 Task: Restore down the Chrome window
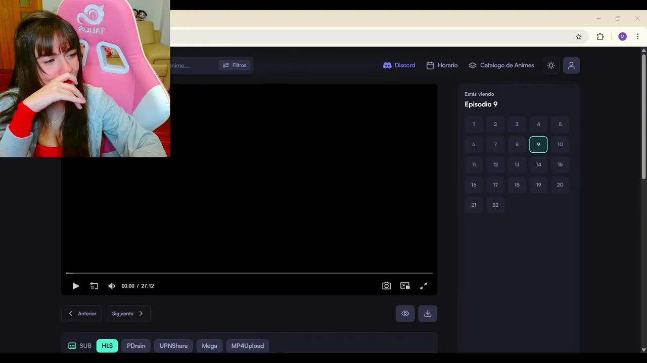[618, 18]
